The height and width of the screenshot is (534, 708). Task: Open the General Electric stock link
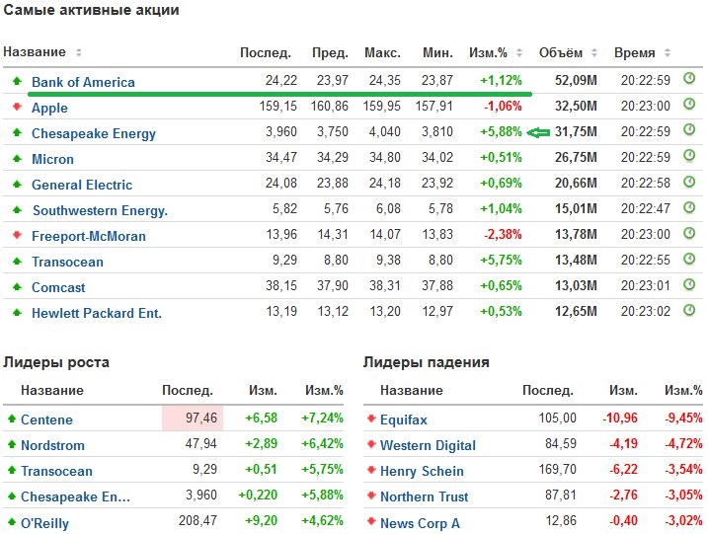click(x=82, y=185)
